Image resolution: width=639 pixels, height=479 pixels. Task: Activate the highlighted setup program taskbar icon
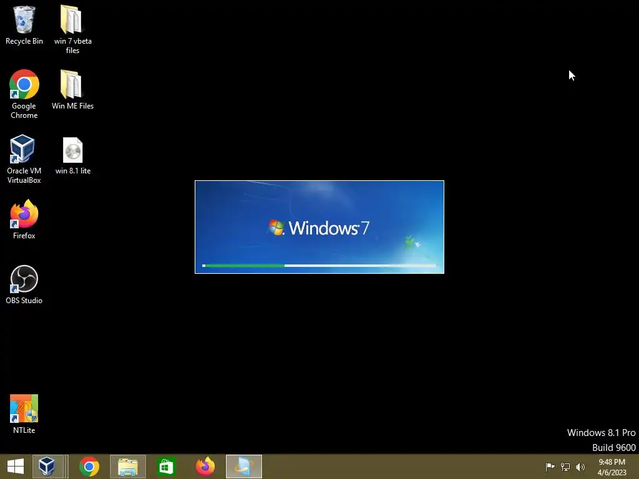pos(244,467)
